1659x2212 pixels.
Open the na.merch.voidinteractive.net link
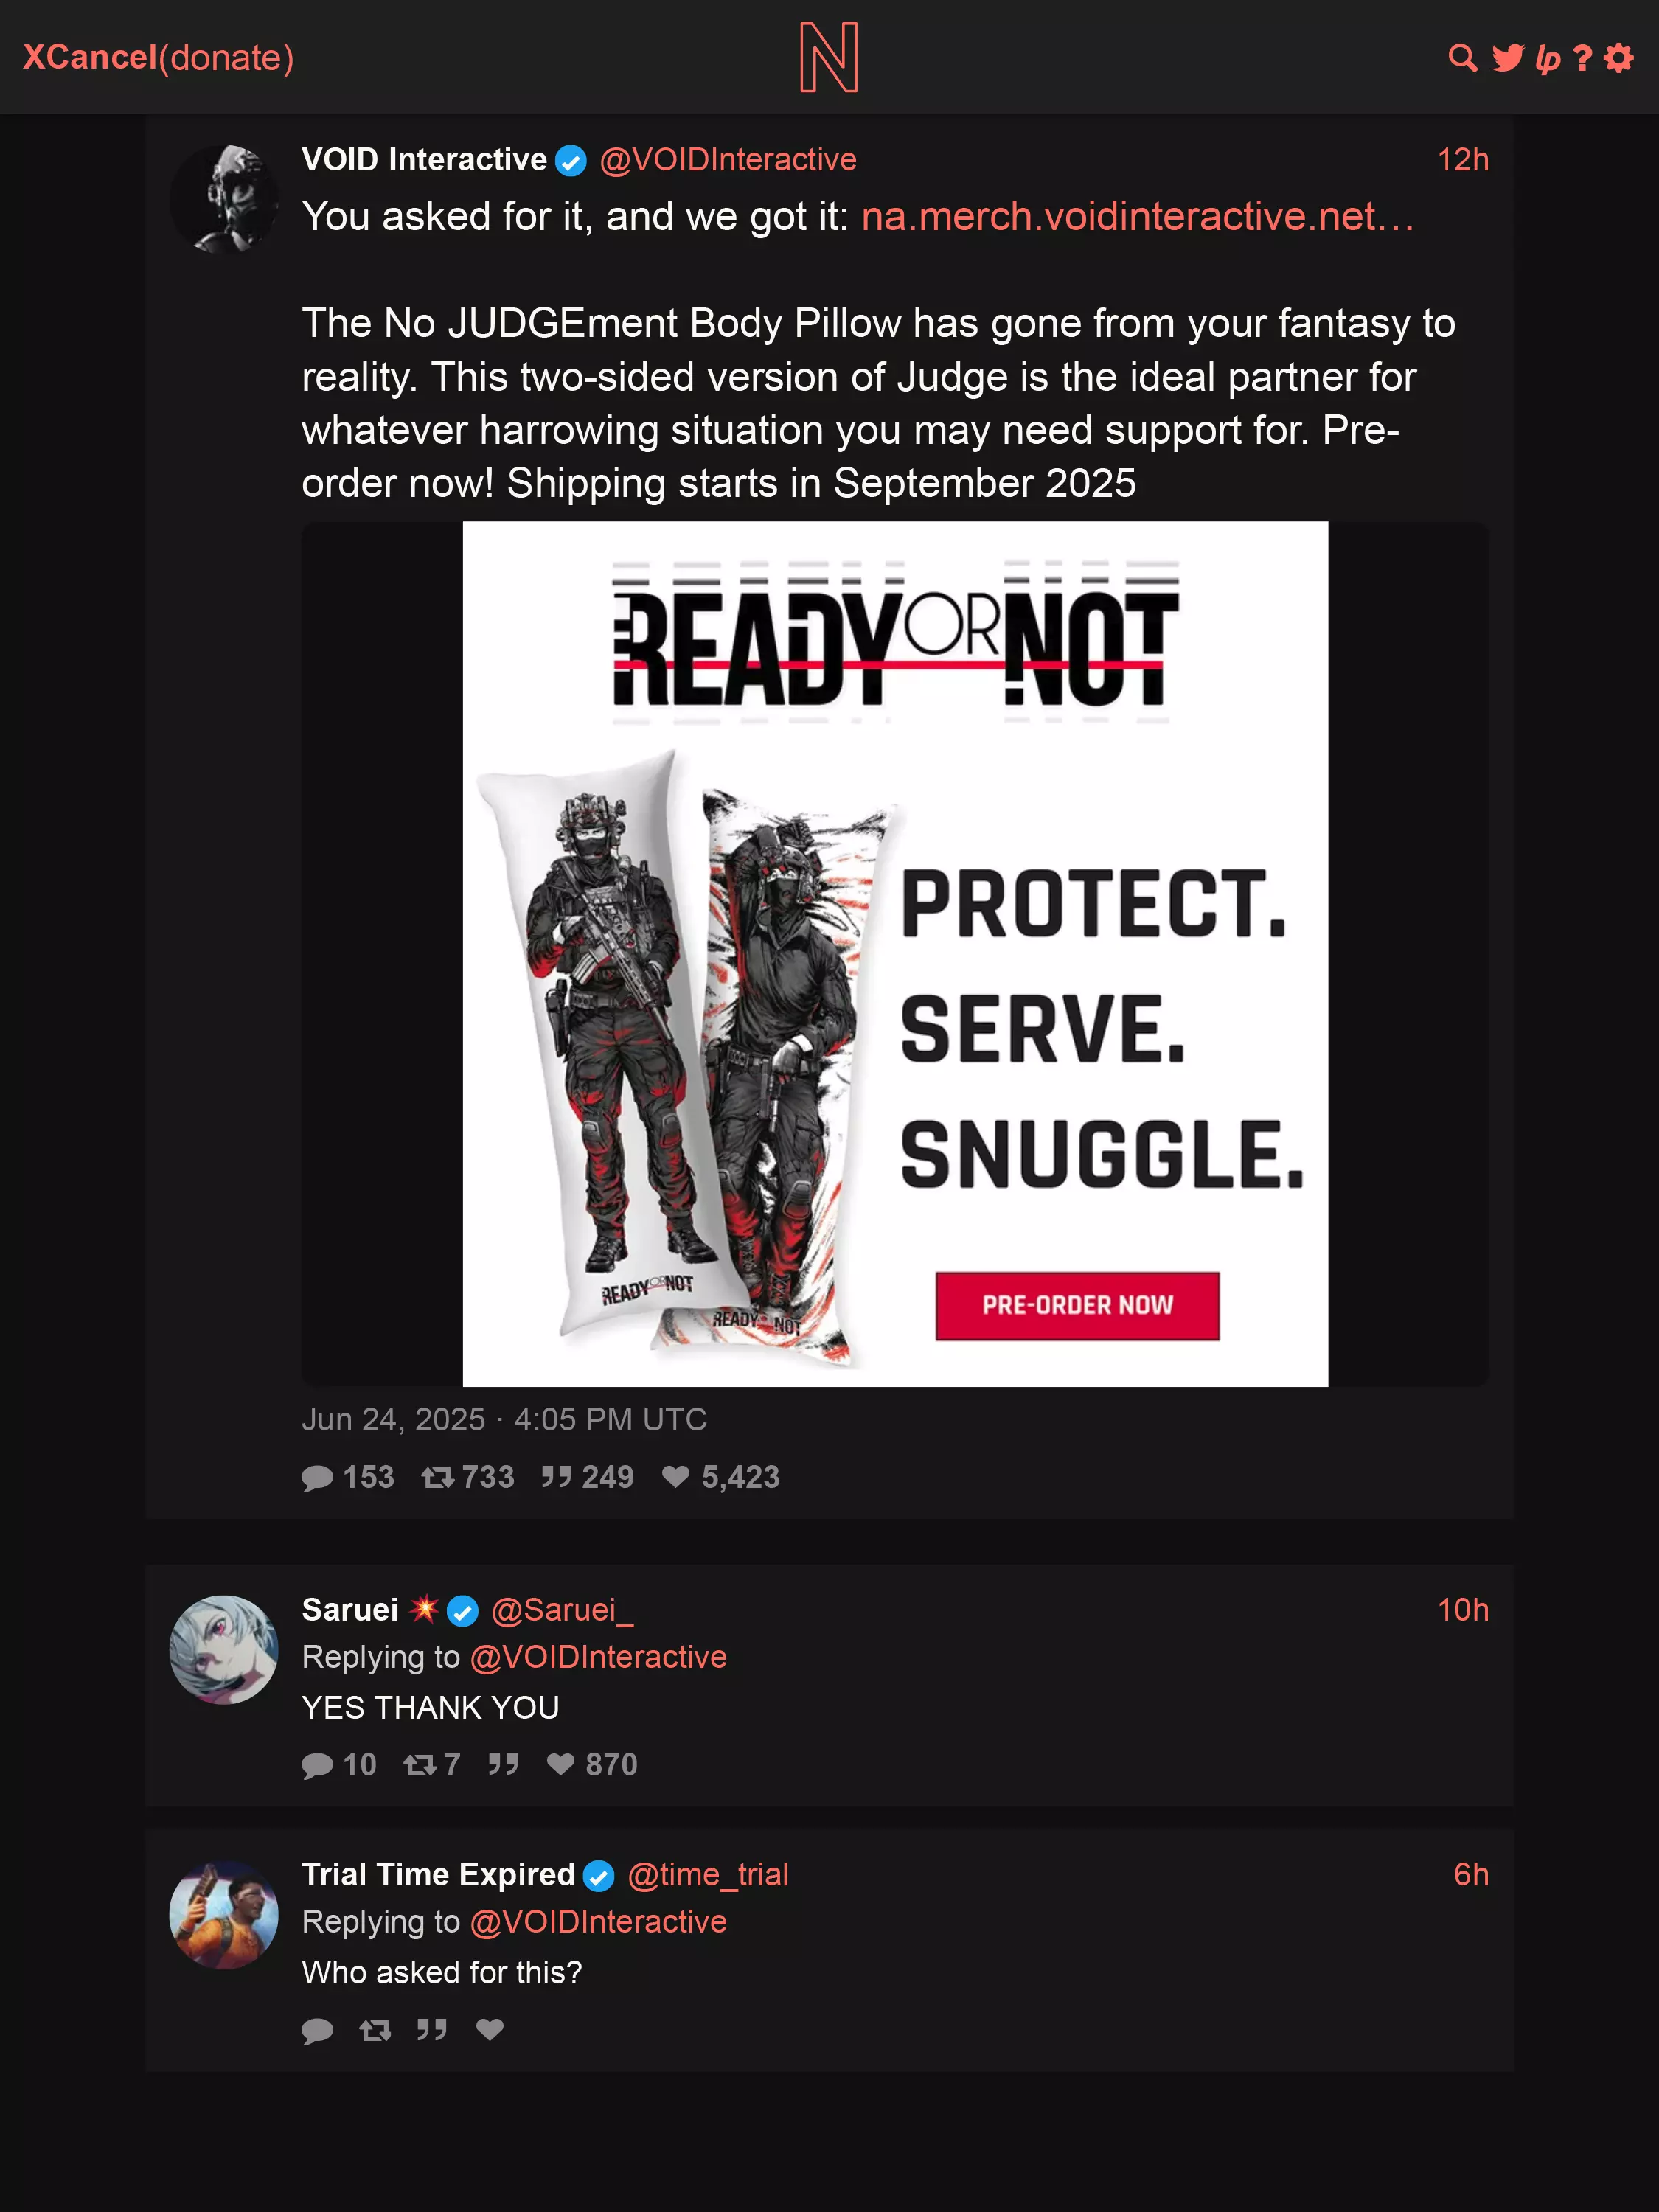point(1138,216)
